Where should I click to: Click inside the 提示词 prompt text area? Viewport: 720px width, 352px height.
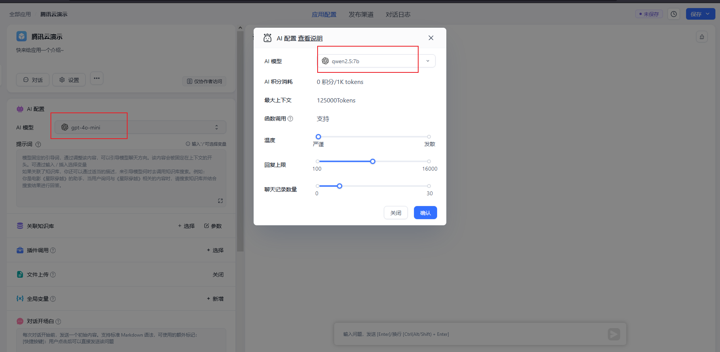(121, 178)
